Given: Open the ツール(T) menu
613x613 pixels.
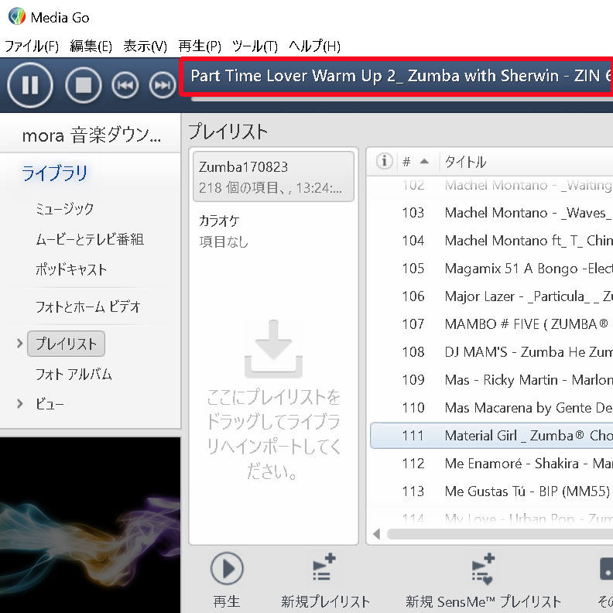Looking at the screenshot, I should click(x=255, y=46).
